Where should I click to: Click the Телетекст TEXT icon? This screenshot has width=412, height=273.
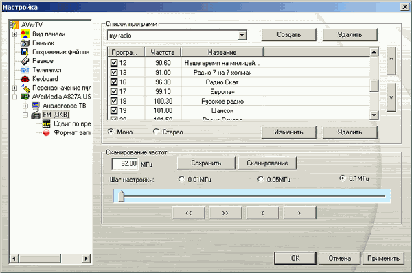(25, 70)
